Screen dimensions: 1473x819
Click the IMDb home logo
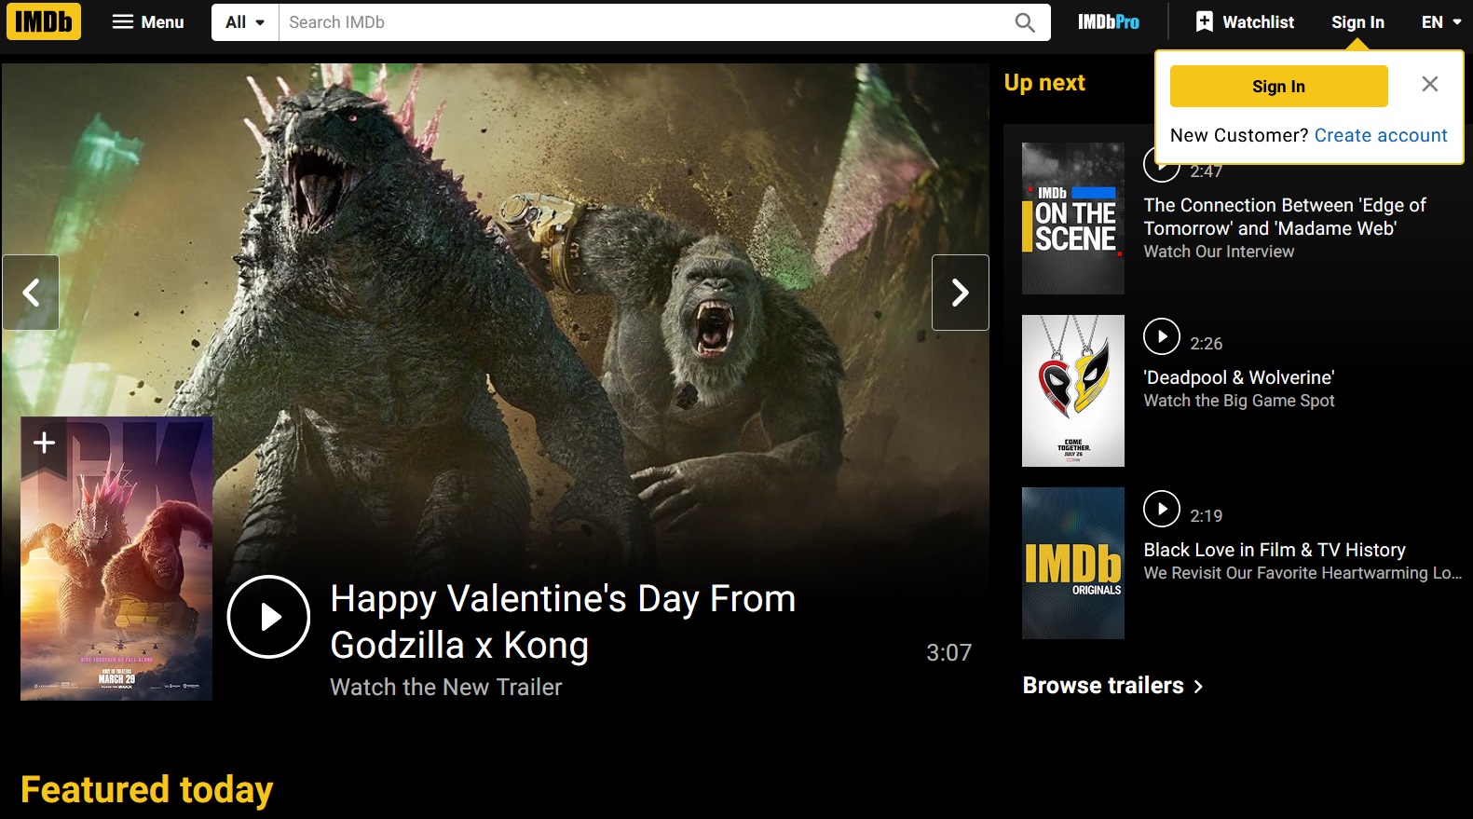click(x=44, y=21)
